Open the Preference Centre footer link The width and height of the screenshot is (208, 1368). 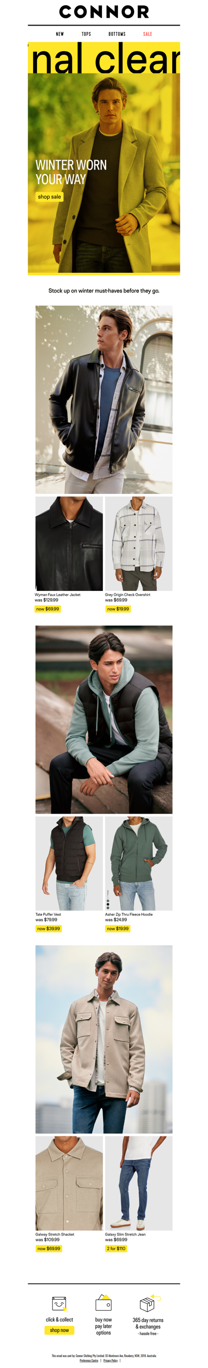pyautogui.click(x=89, y=1360)
